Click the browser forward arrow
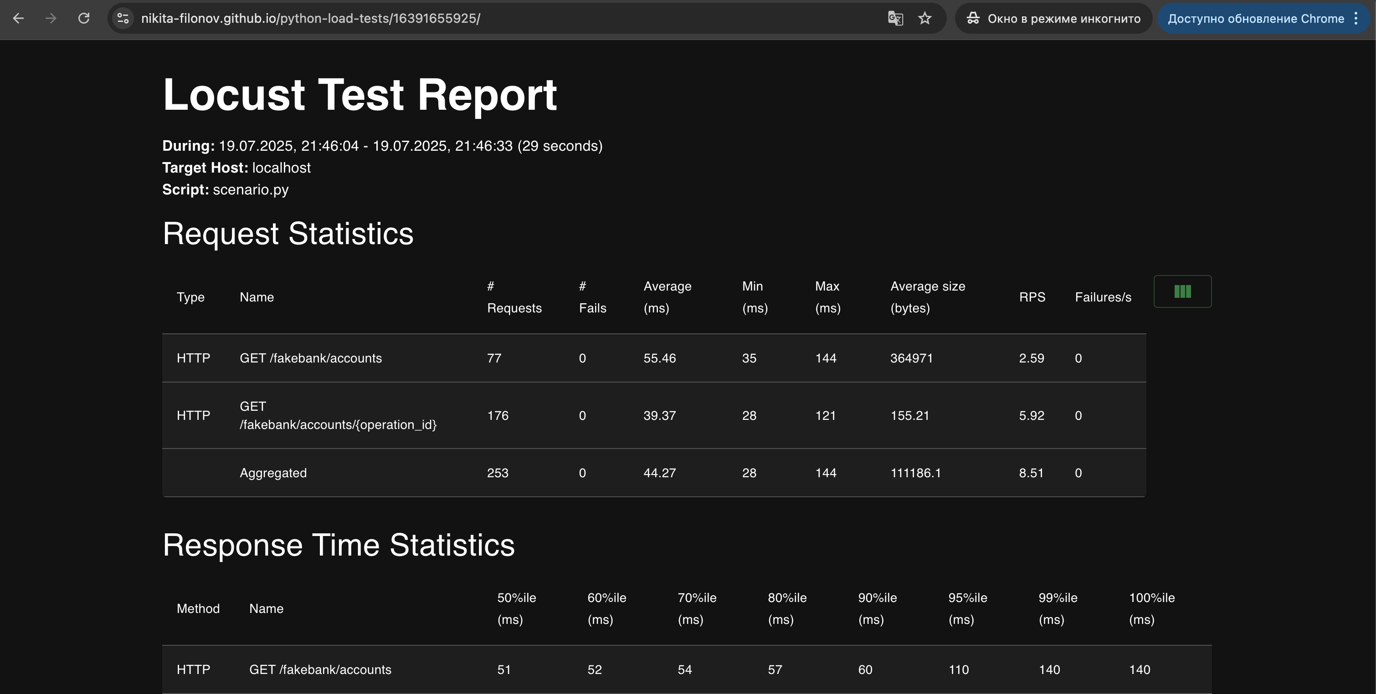This screenshot has height=694, width=1376. (x=51, y=19)
